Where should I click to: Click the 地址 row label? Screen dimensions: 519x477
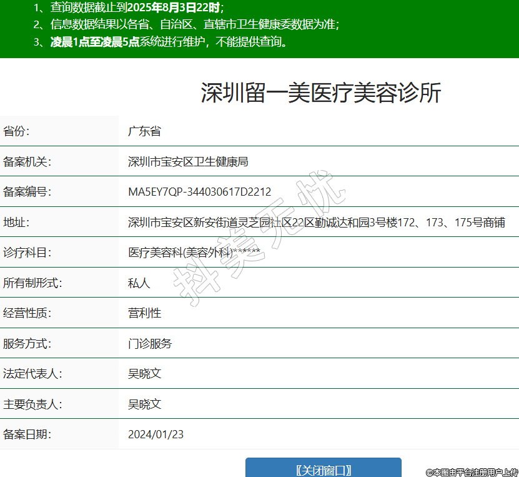click(x=17, y=223)
